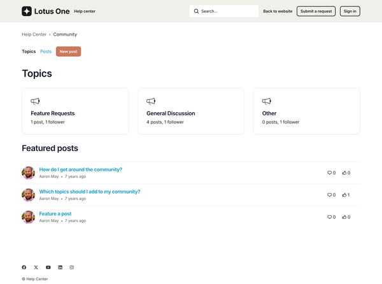Click the large 'Topics' page heading
The width and height of the screenshot is (382, 284).
[x=37, y=74]
